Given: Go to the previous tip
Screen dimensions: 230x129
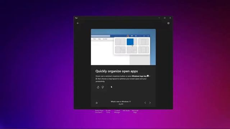Looking at the screenshot, I should click(x=145, y=103).
